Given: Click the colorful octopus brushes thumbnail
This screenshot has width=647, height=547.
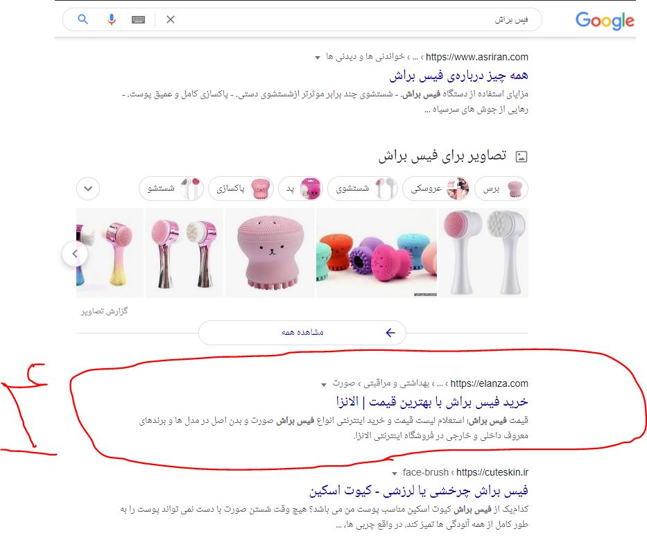Looking at the screenshot, I should (377, 253).
